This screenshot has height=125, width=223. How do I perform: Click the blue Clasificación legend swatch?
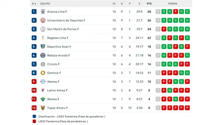pyautogui.click(x=34, y=117)
